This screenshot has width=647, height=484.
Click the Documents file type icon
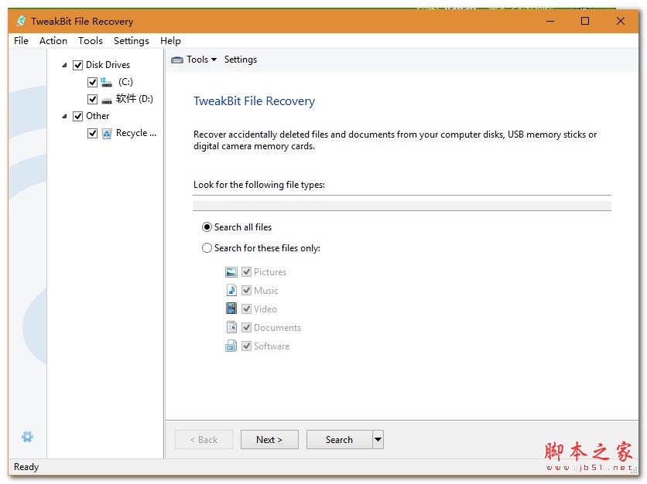231,327
